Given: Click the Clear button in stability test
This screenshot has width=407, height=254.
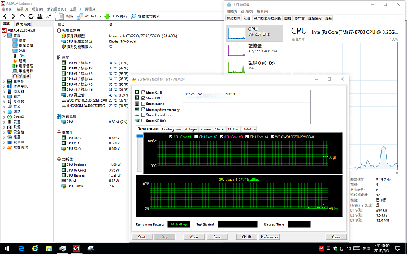Looking at the screenshot, I should pyautogui.click(x=194, y=237).
